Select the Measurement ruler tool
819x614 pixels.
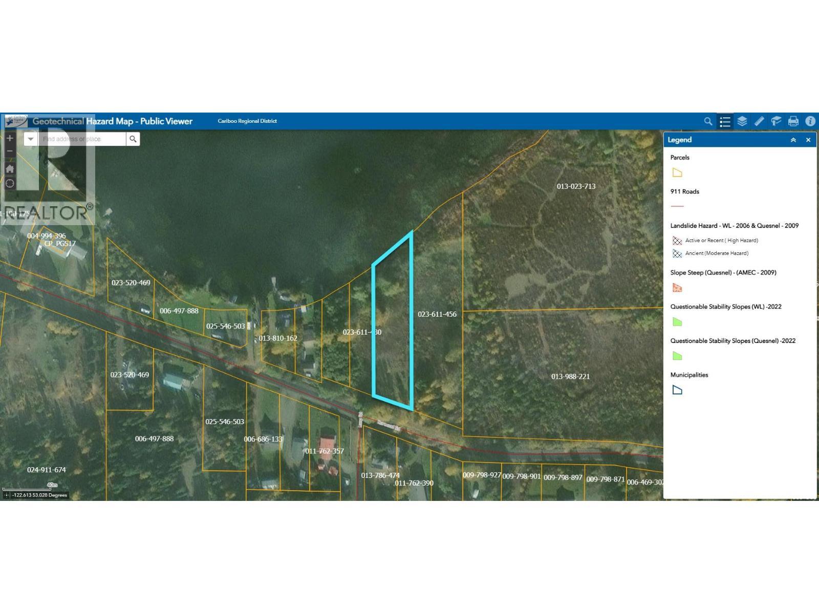click(759, 121)
